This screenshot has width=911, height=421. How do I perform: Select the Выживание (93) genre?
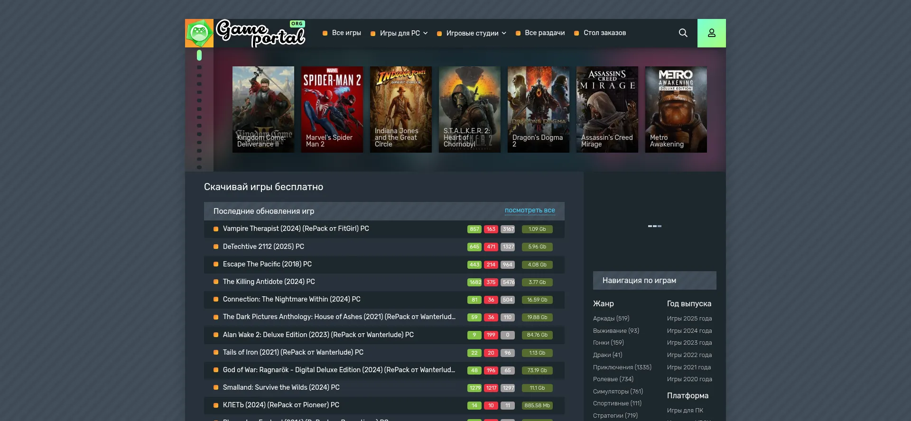point(616,330)
